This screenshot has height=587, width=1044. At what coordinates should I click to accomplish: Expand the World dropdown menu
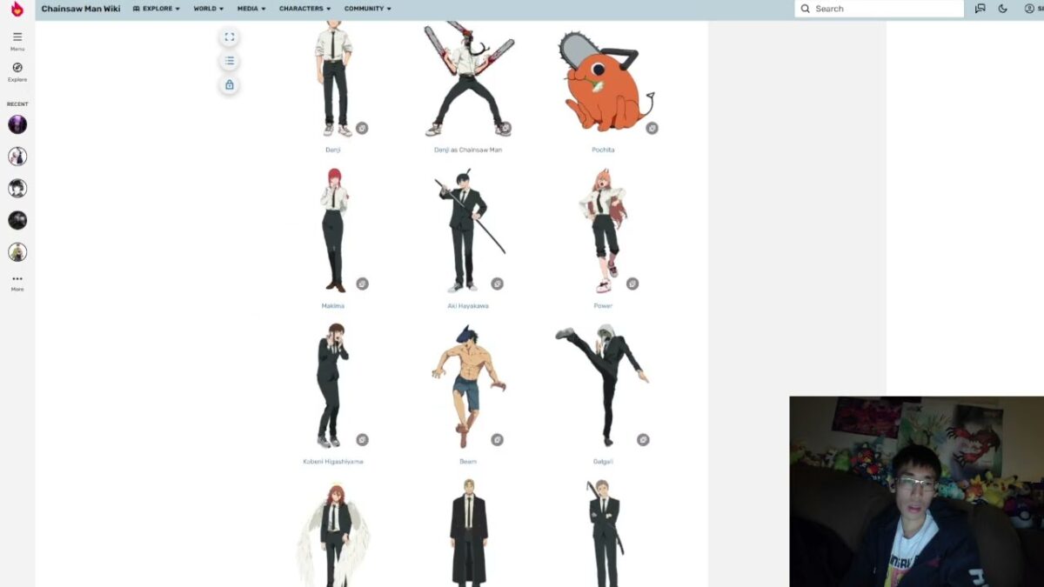tap(208, 9)
